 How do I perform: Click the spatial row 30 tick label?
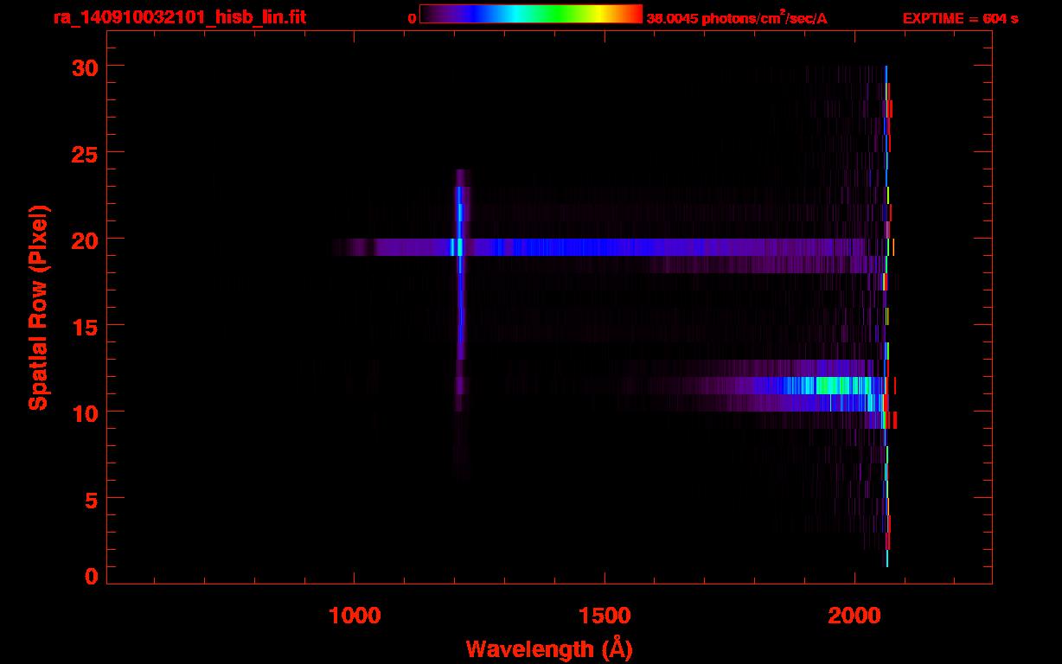[85, 67]
